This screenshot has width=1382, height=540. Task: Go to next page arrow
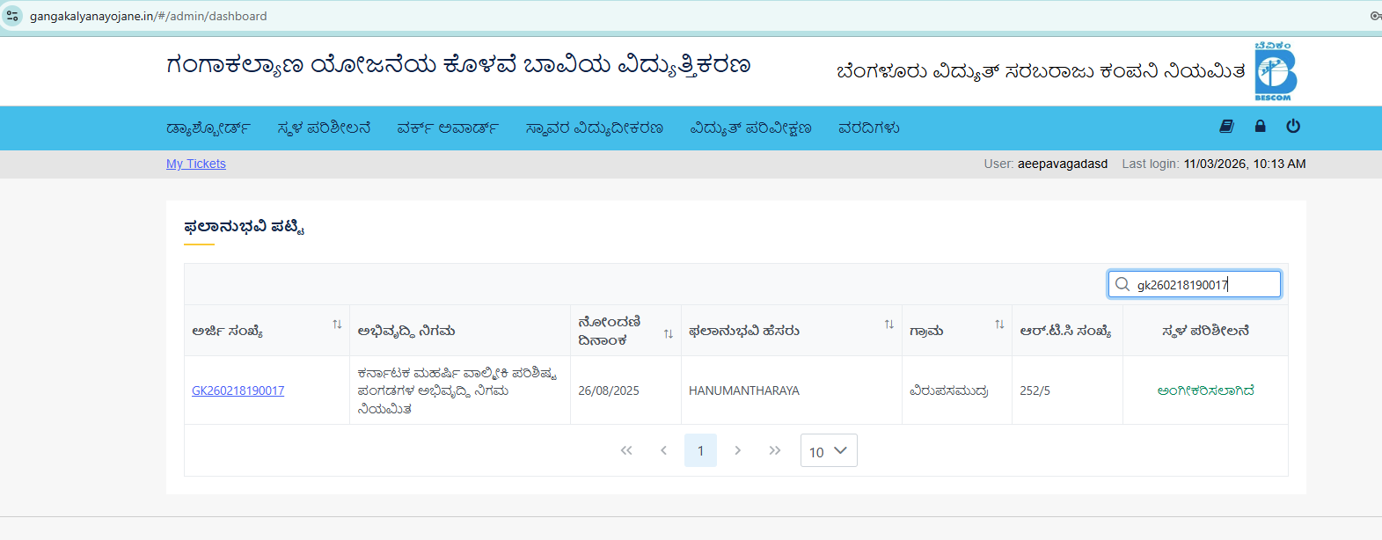click(737, 450)
